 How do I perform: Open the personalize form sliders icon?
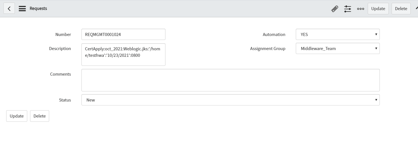347,9
